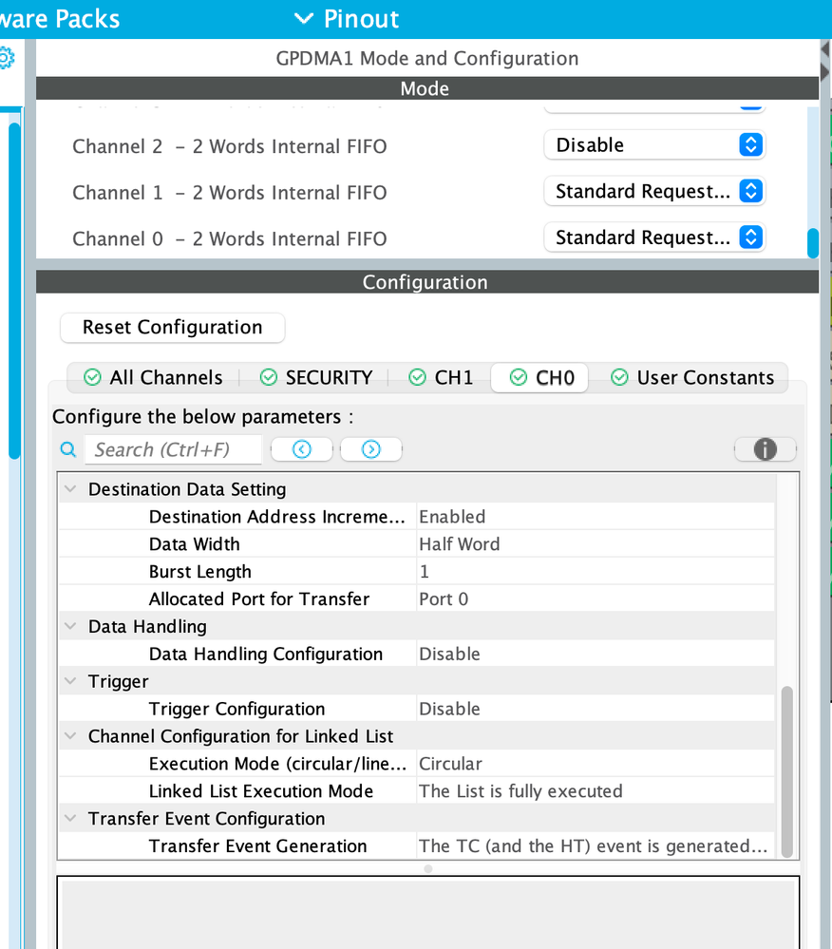Select Data Handling Configuration Disable value
Viewport: 832px width, 949px height.
pyautogui.click(x=596, y=654)
